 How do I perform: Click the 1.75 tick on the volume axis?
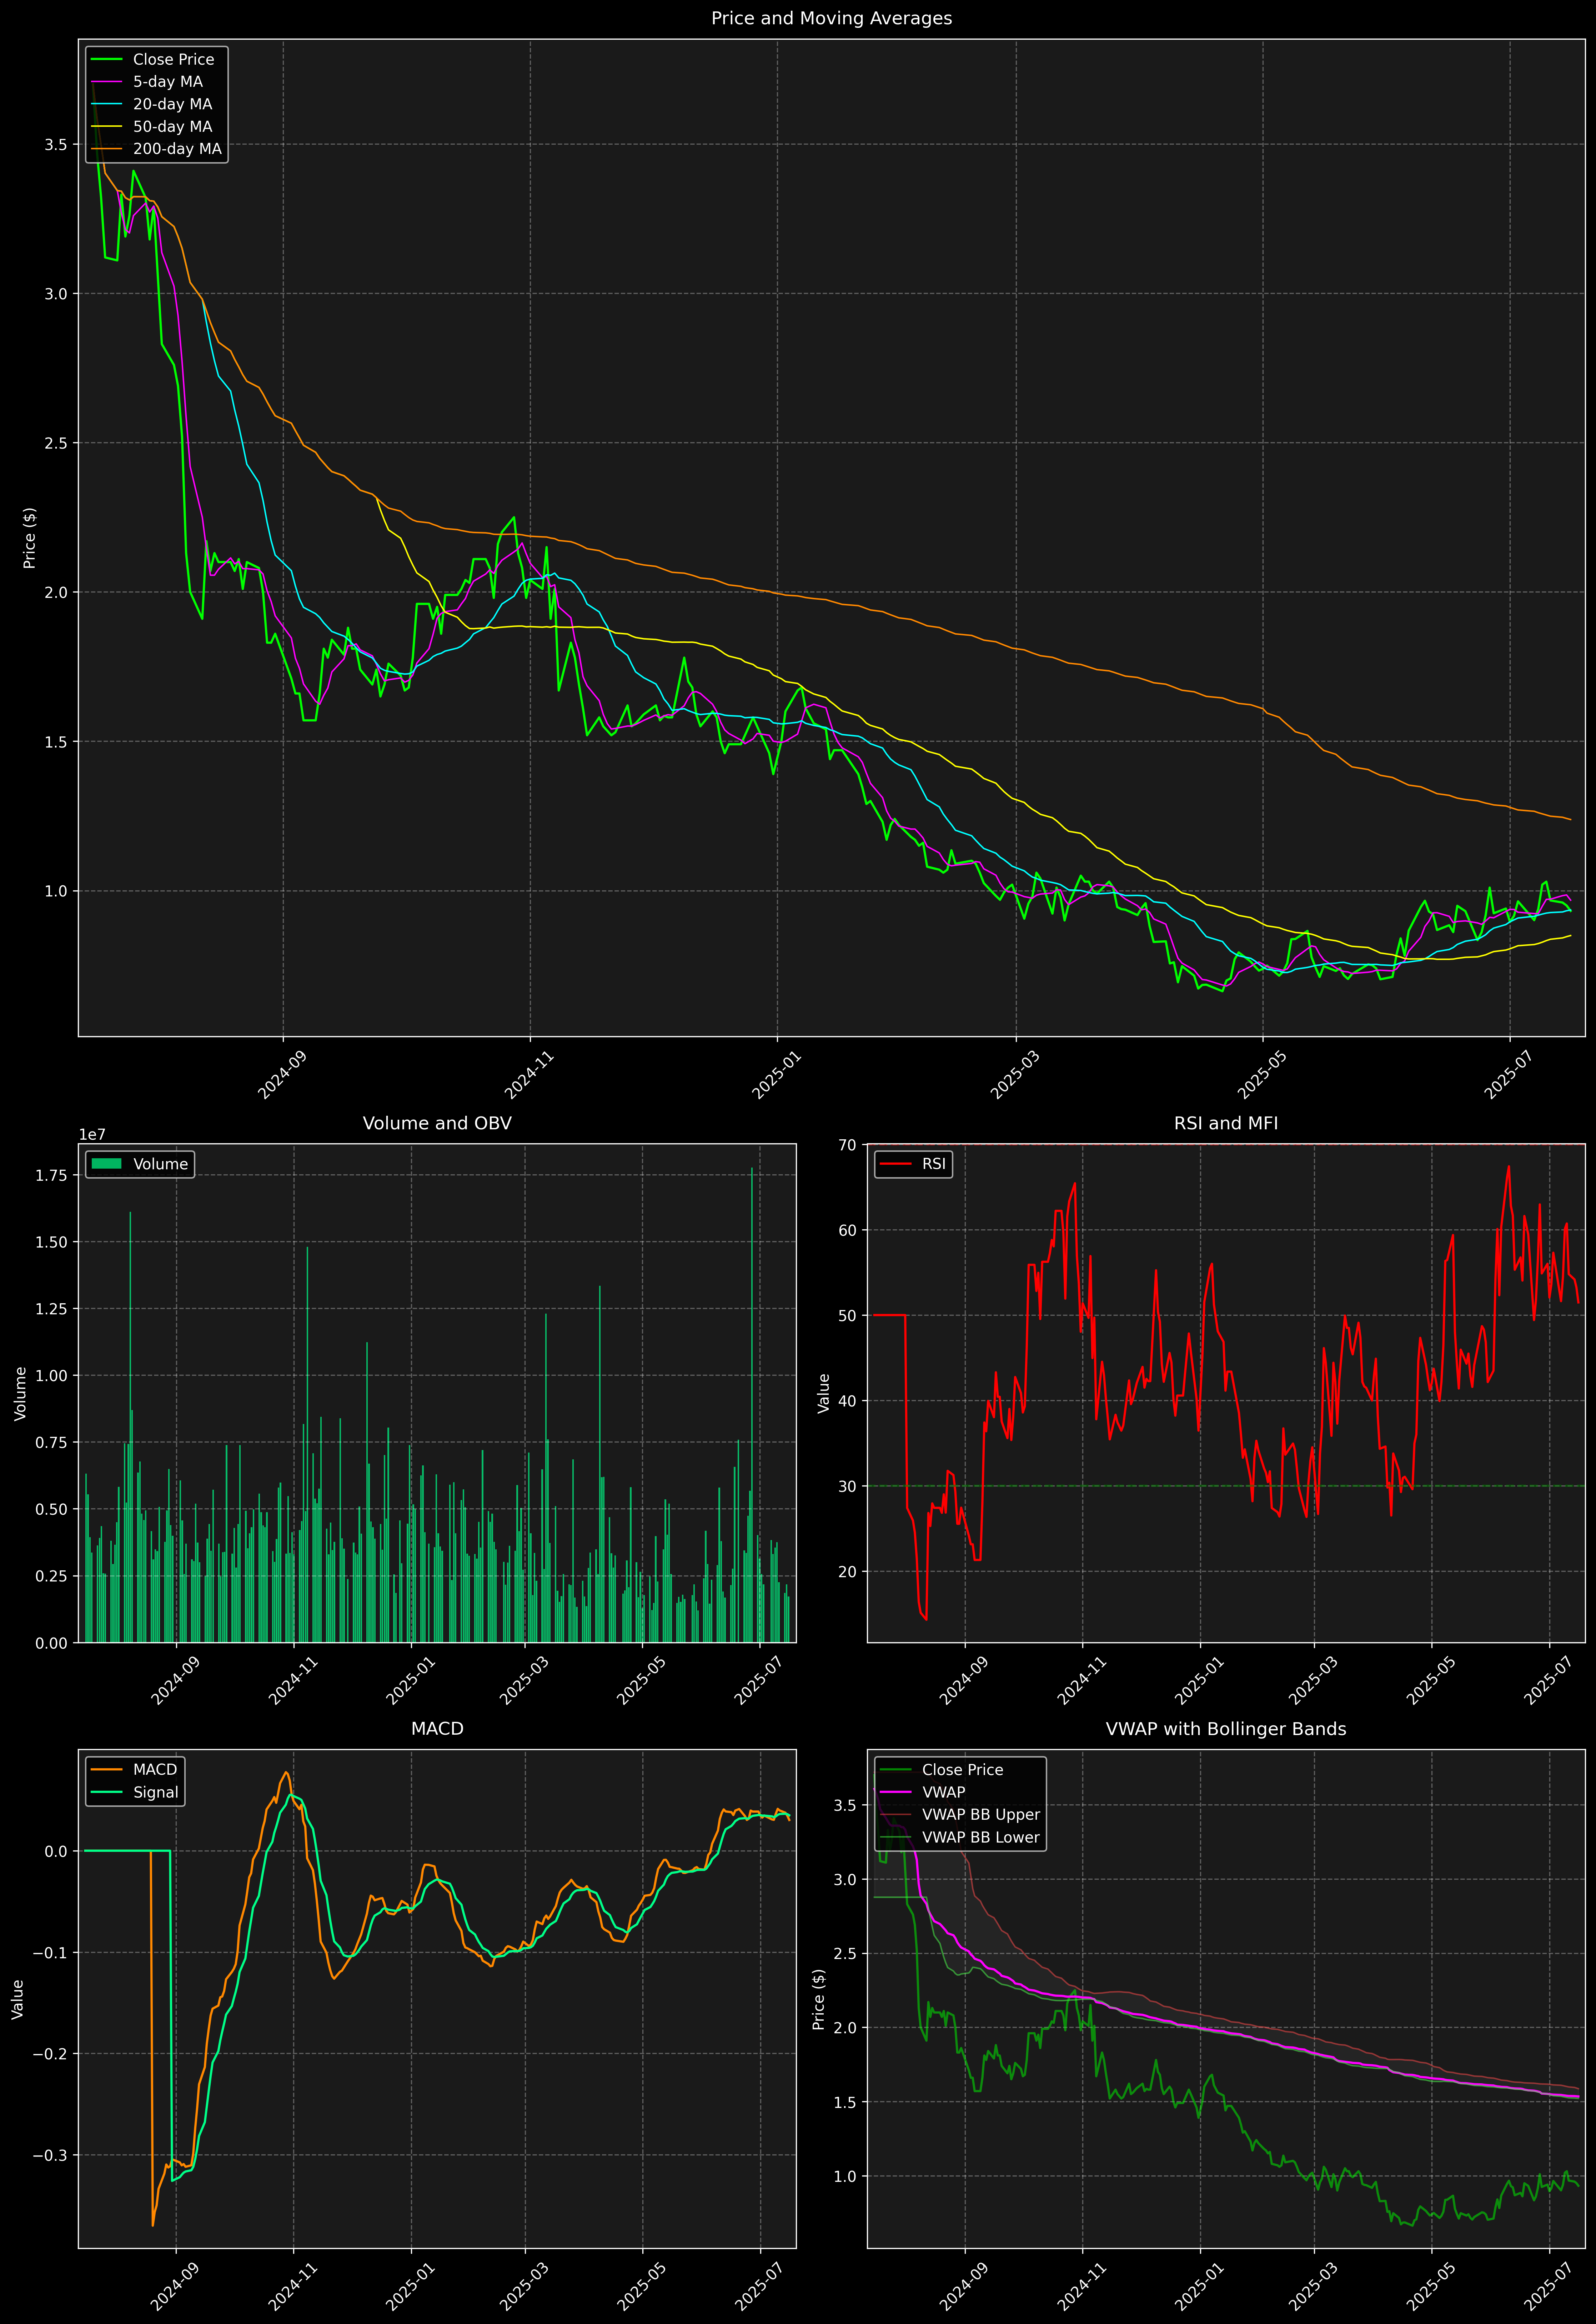[51, 1175]
